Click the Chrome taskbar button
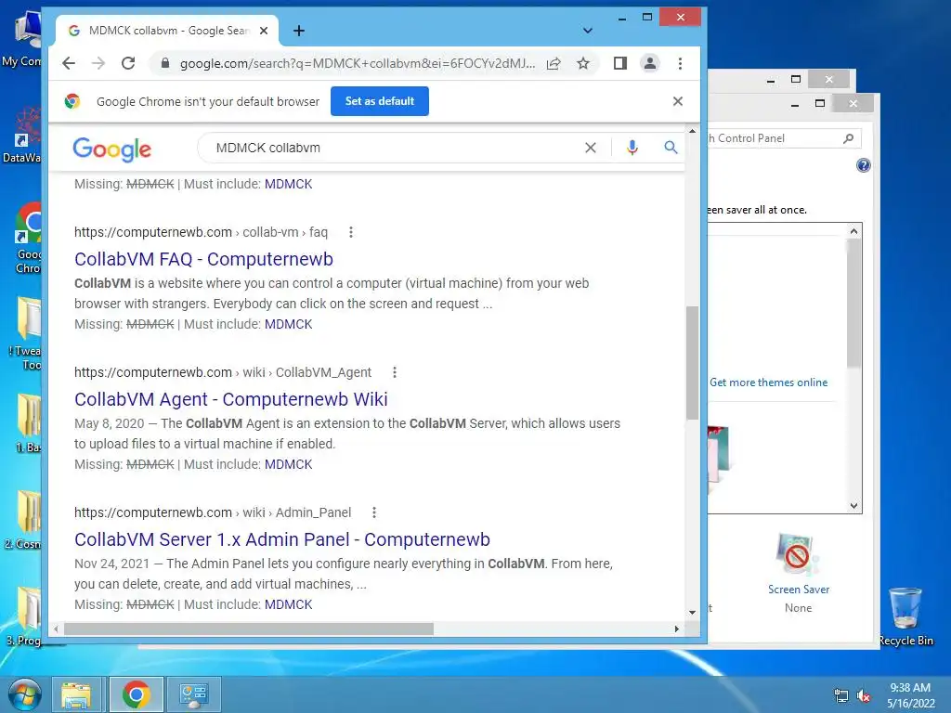The width and height of the screenshot is (951, 713). point(136,694)
